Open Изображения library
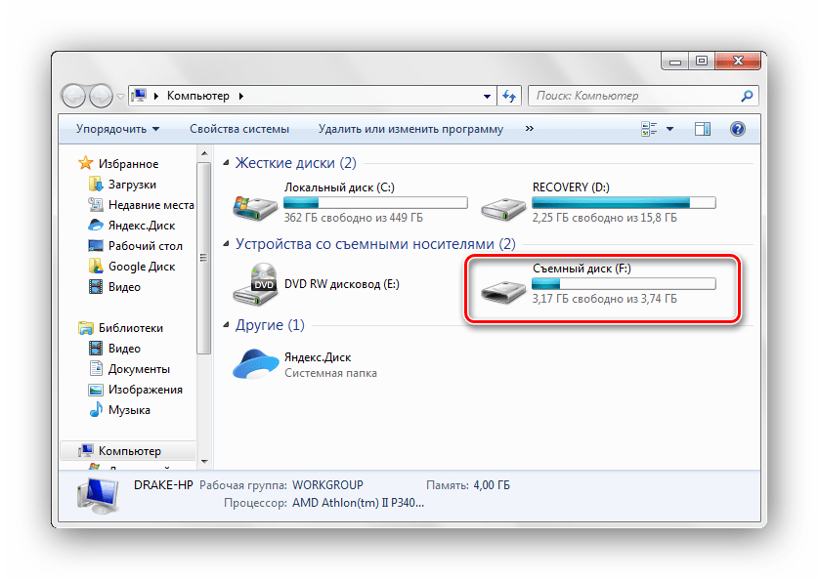The image size is (819, 580). [x=146, y=390]
